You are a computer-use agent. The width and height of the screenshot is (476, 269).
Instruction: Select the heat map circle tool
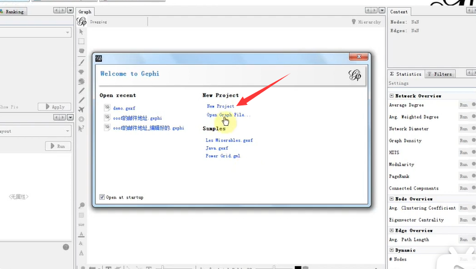tap(82, 119)
